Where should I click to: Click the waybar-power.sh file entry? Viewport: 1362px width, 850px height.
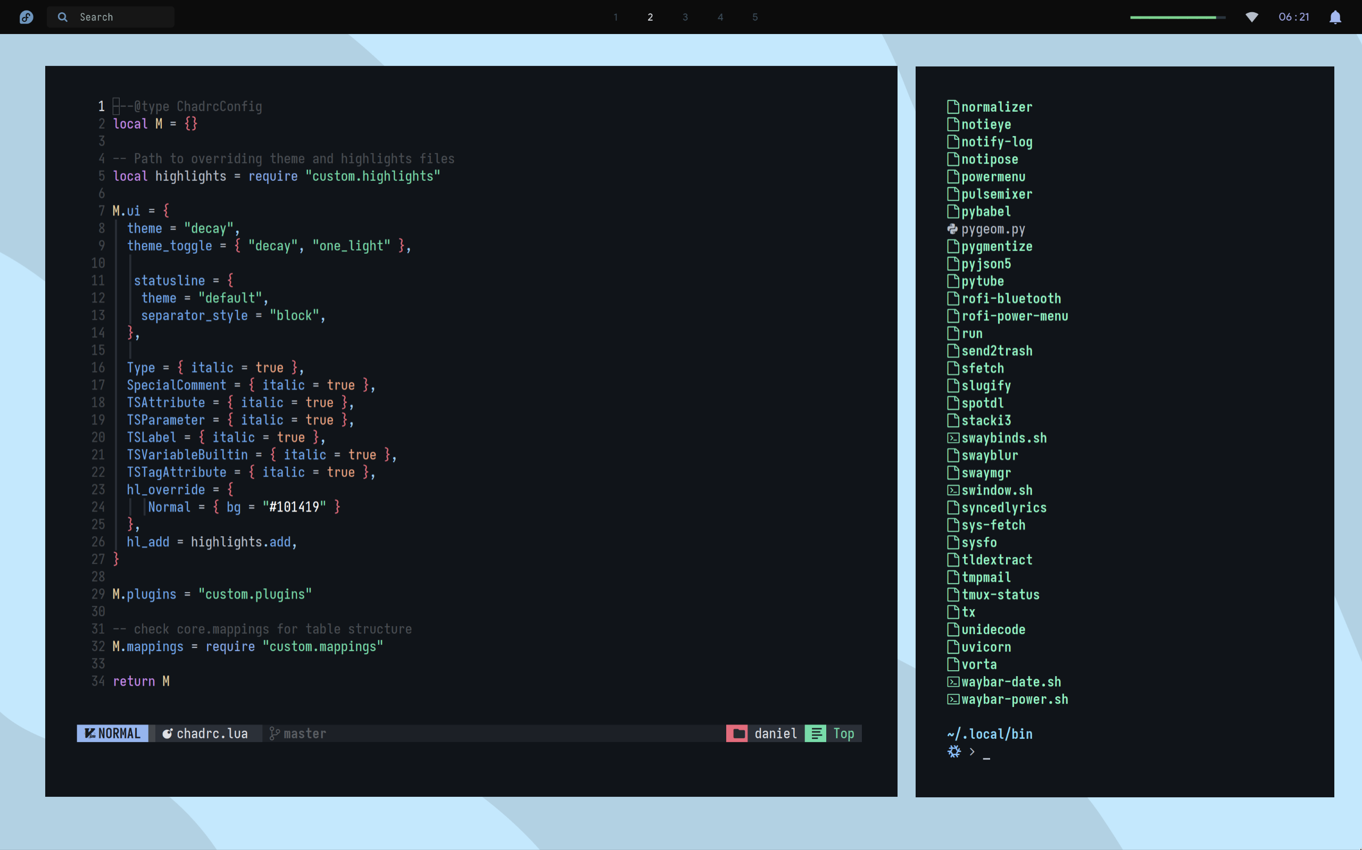tap(1014, 699)
